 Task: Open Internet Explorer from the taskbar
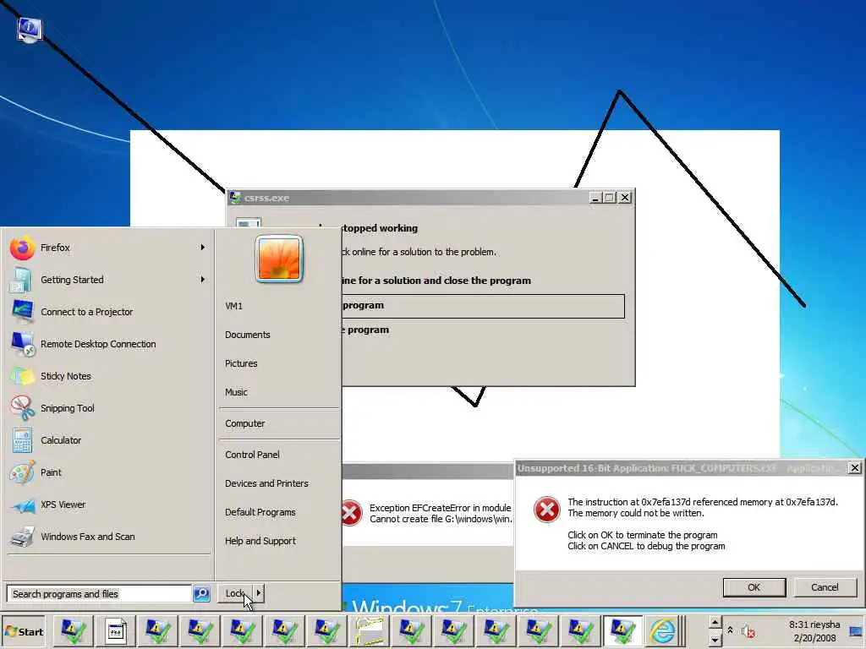[662, 630]
